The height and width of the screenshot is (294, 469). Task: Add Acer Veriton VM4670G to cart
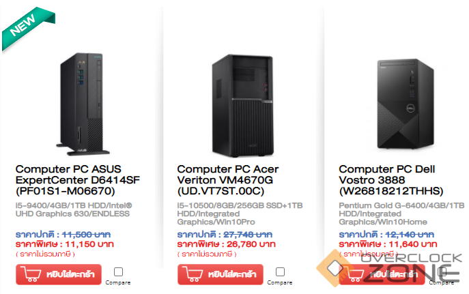221,274
